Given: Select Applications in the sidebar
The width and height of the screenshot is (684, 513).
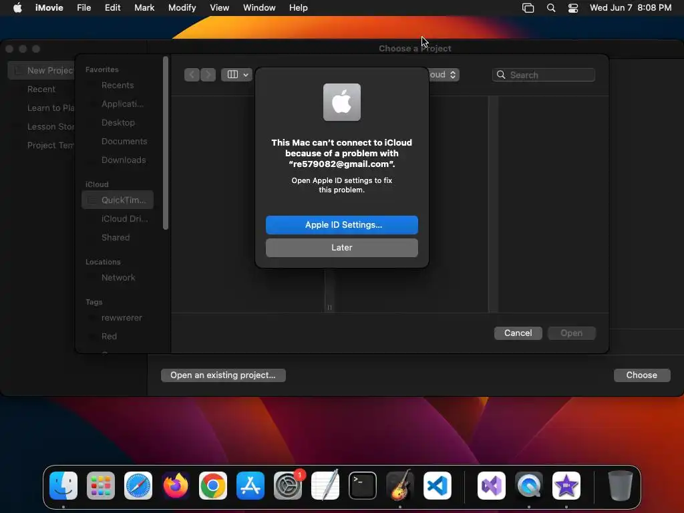Looking at the screenshot, I should [118, 104].
